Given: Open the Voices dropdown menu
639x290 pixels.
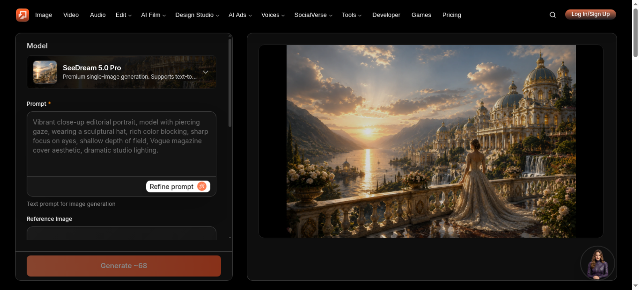Looking at the screenshot, I should click(273, 15).
